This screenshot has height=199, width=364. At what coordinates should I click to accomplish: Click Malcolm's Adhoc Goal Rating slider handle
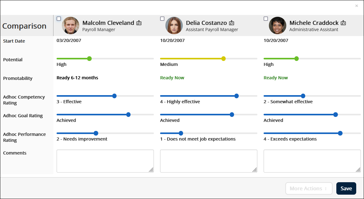tap(128, 114)
